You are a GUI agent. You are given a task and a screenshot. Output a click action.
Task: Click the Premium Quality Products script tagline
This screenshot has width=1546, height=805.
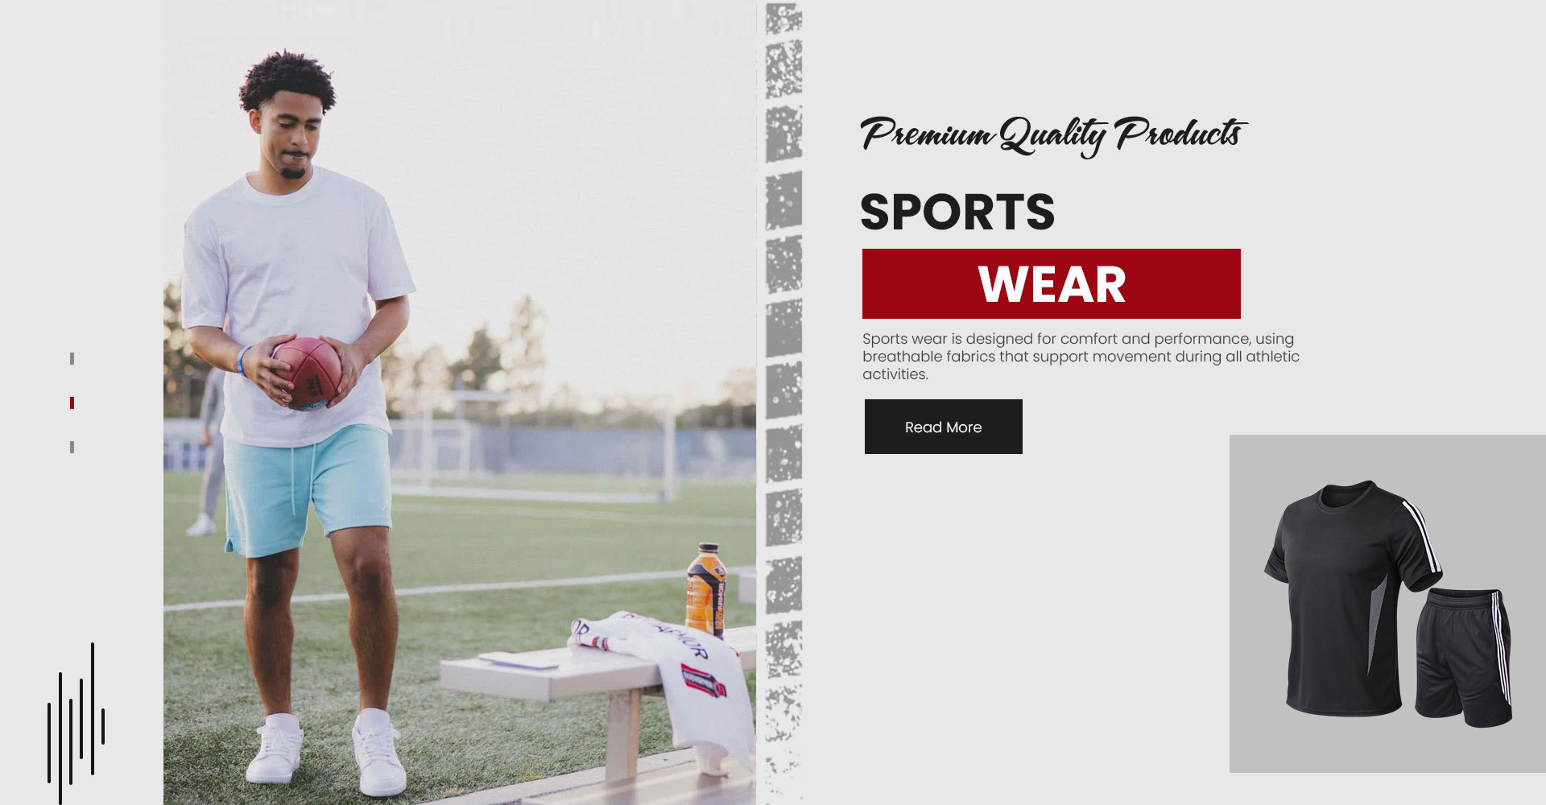point(1053,135)
